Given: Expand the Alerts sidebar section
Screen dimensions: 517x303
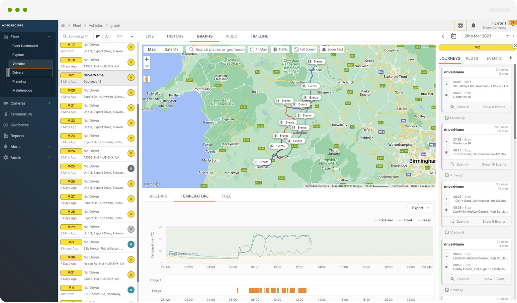Looking at the screenshot, I should [49, 147].
